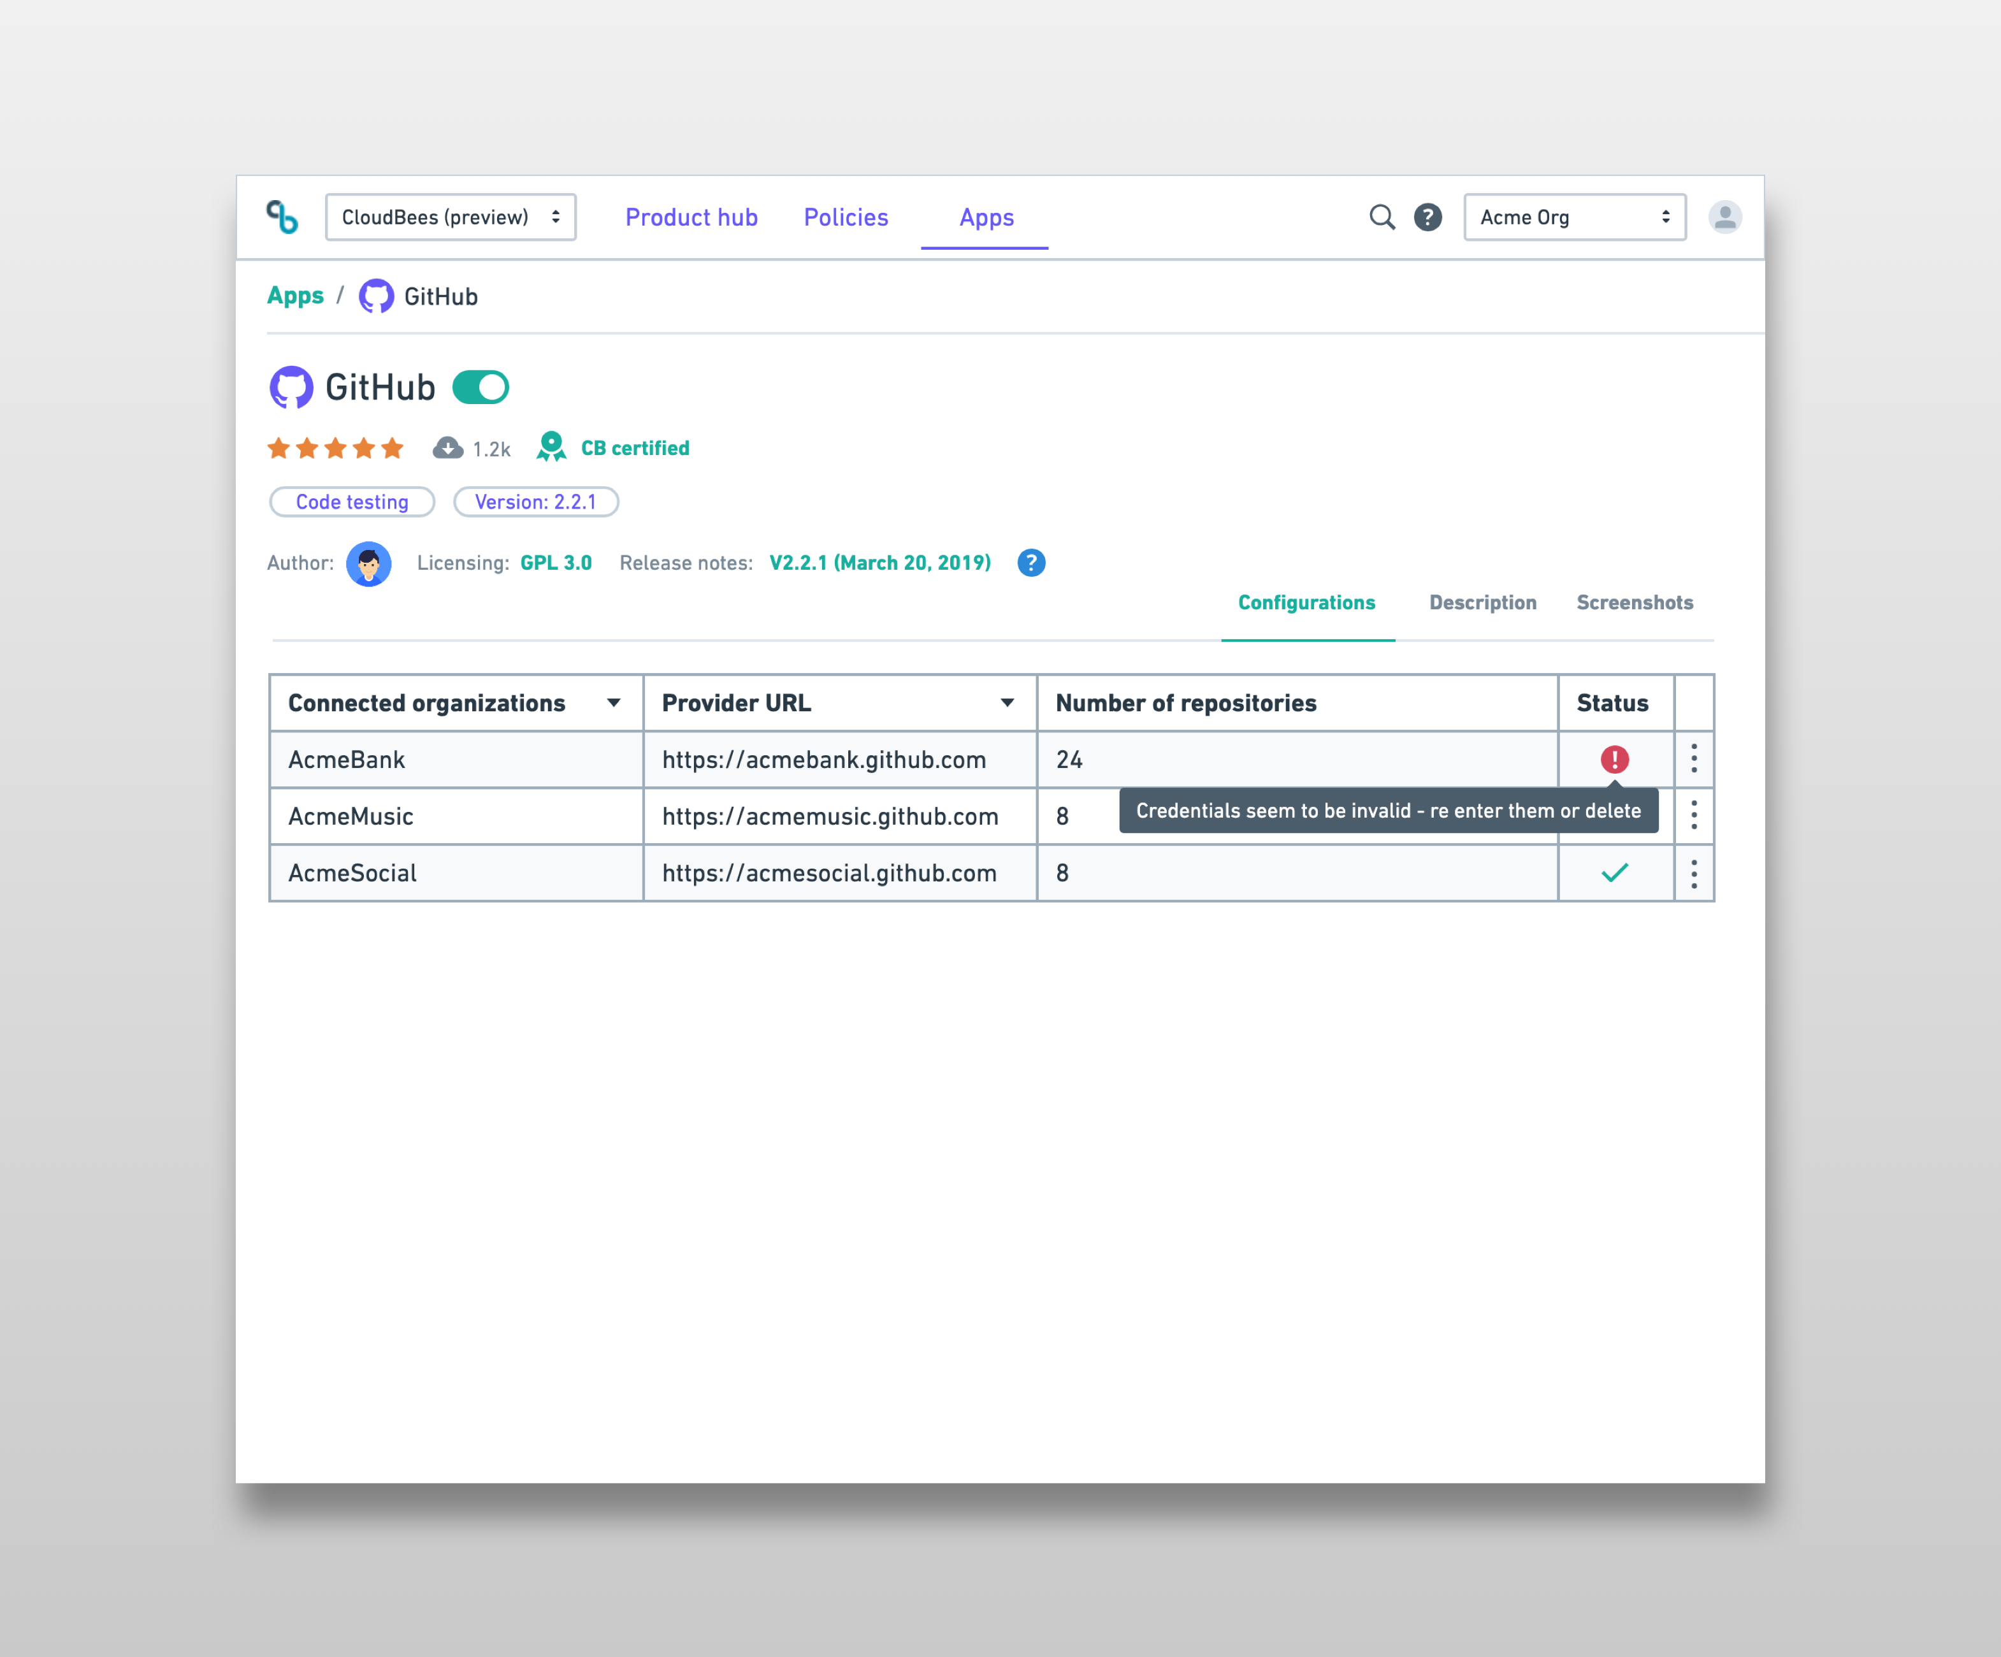The image size is (2001, 1657).
Task: Open the kebab menu for AcmeSocial row
Action: [1694, 873]
